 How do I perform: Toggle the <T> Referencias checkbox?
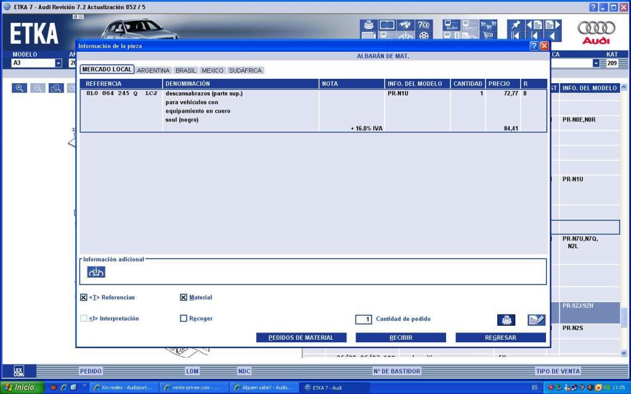[x=83, y=297]
